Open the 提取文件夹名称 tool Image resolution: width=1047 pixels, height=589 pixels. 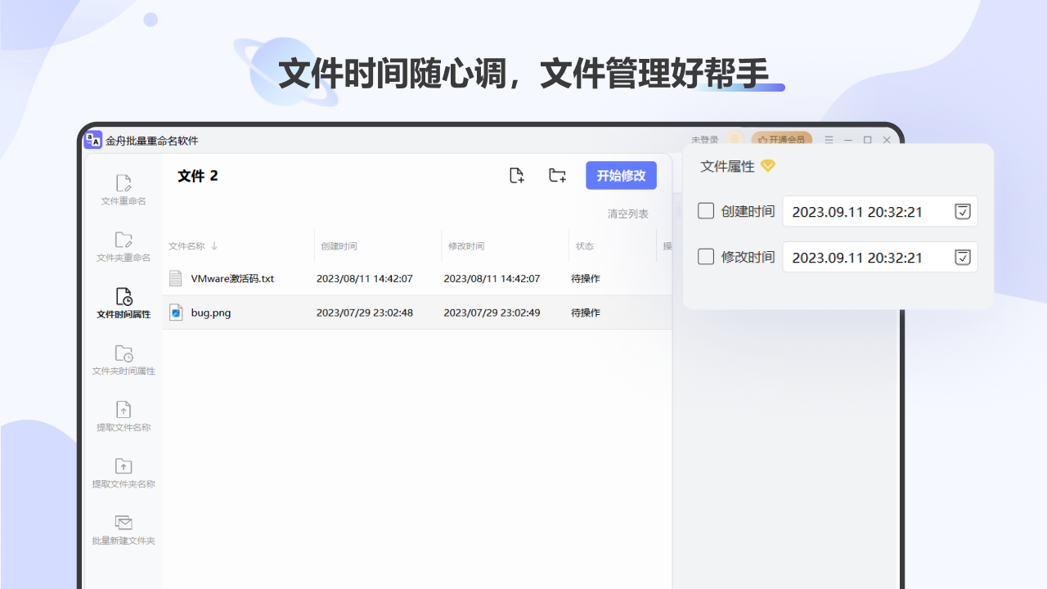pyautogui.click(x=123, y=473)
